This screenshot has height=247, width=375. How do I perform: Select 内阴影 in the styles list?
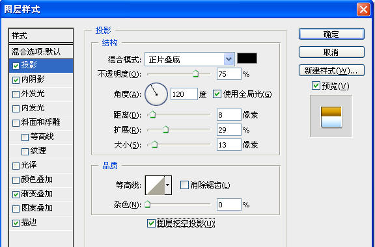pos(41,79)
